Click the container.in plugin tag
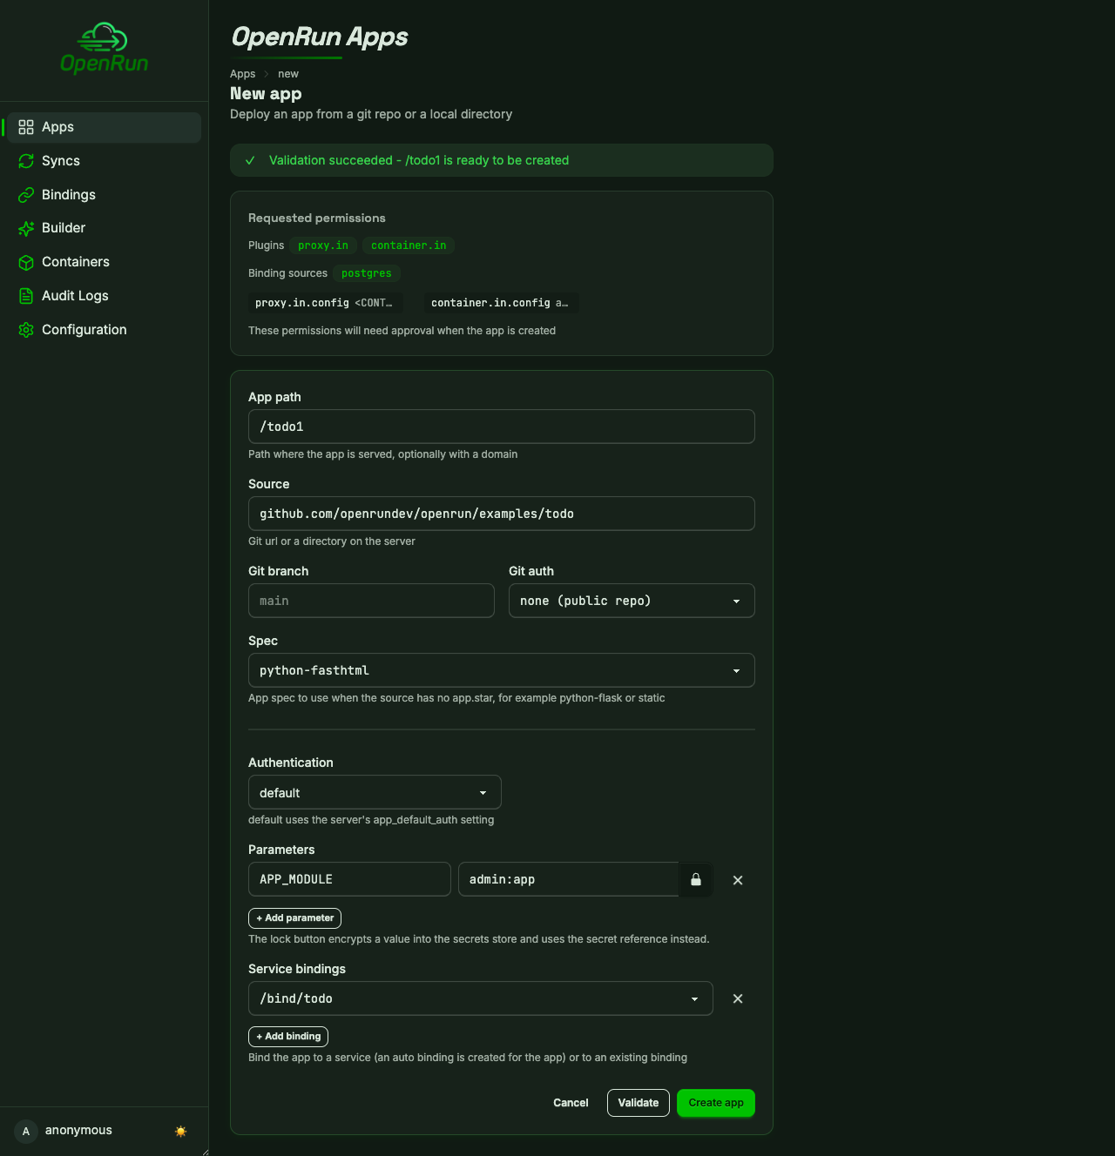The width and height of the screenshot is (1115, 1156). tap(409, 245)
